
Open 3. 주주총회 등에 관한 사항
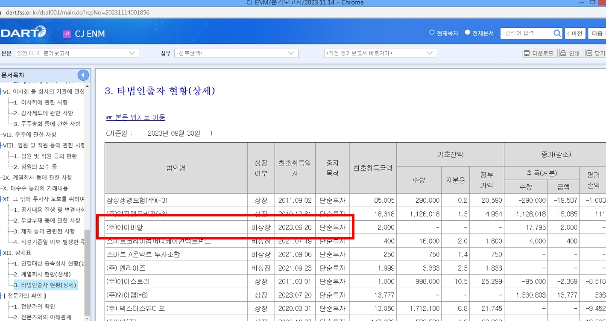pos(47,124)
